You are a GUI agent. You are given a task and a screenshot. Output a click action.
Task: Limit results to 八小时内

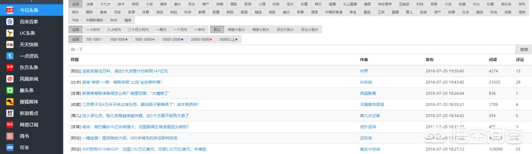tap(114, 30)
